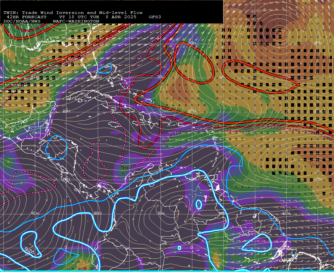Click the 80W label just west of Colombia's coast

click(98, 213)
